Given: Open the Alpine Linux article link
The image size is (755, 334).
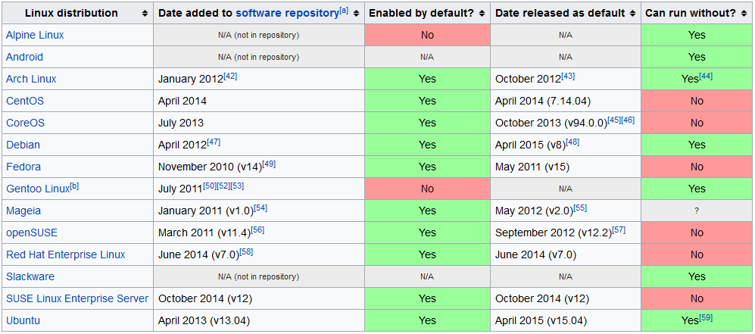Looking at the screenshot, I should 35,35.
